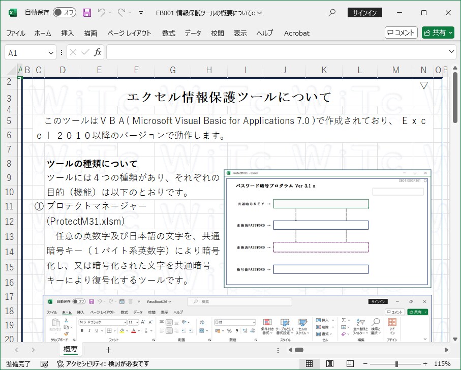Click the Select All corner triangle

click(10, 70)
